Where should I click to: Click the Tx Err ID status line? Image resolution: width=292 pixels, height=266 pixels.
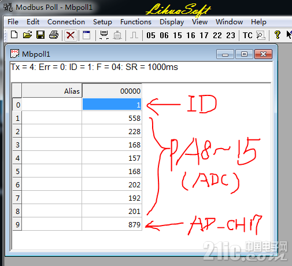94,67
